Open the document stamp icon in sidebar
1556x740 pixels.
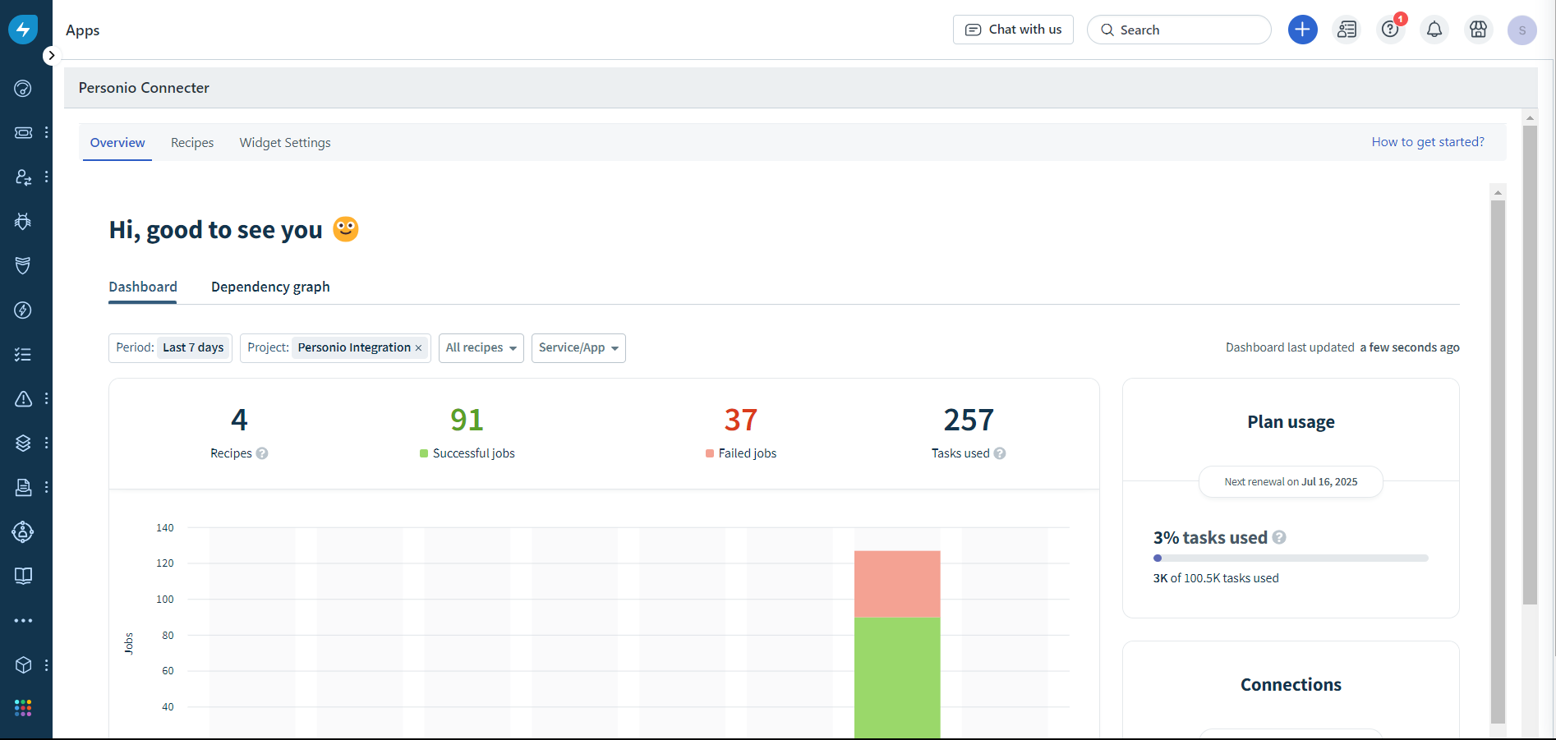tap(23, 487)
